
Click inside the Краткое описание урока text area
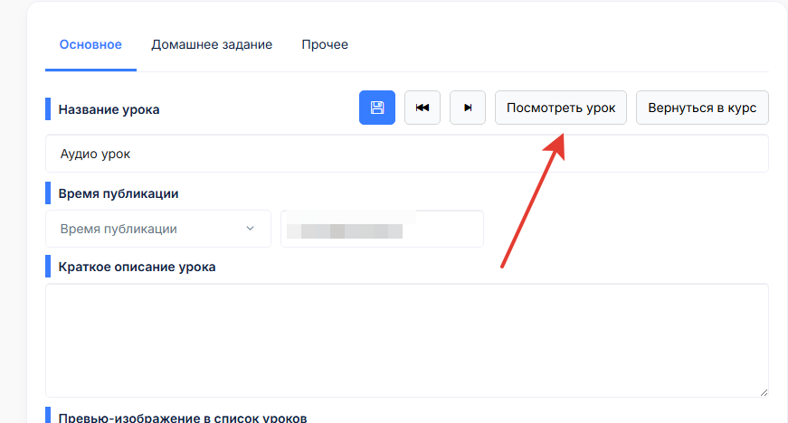[406, 339]
